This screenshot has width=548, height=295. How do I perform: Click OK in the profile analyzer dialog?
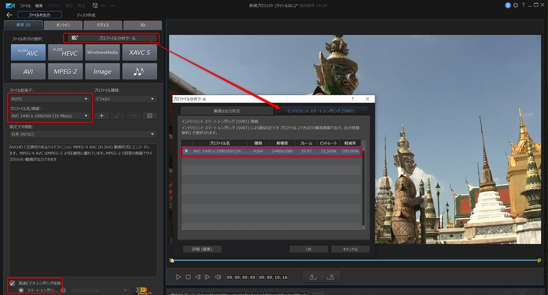(x=308, y=249)
